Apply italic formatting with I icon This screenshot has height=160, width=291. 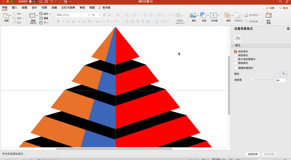[63, 22]
